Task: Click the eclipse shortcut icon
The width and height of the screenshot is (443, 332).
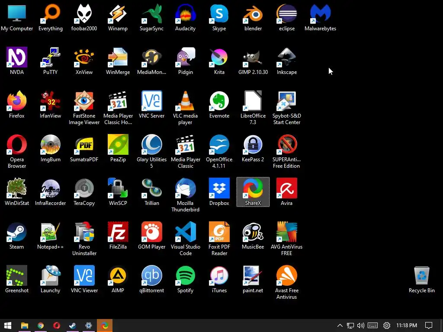Action: 287,17
